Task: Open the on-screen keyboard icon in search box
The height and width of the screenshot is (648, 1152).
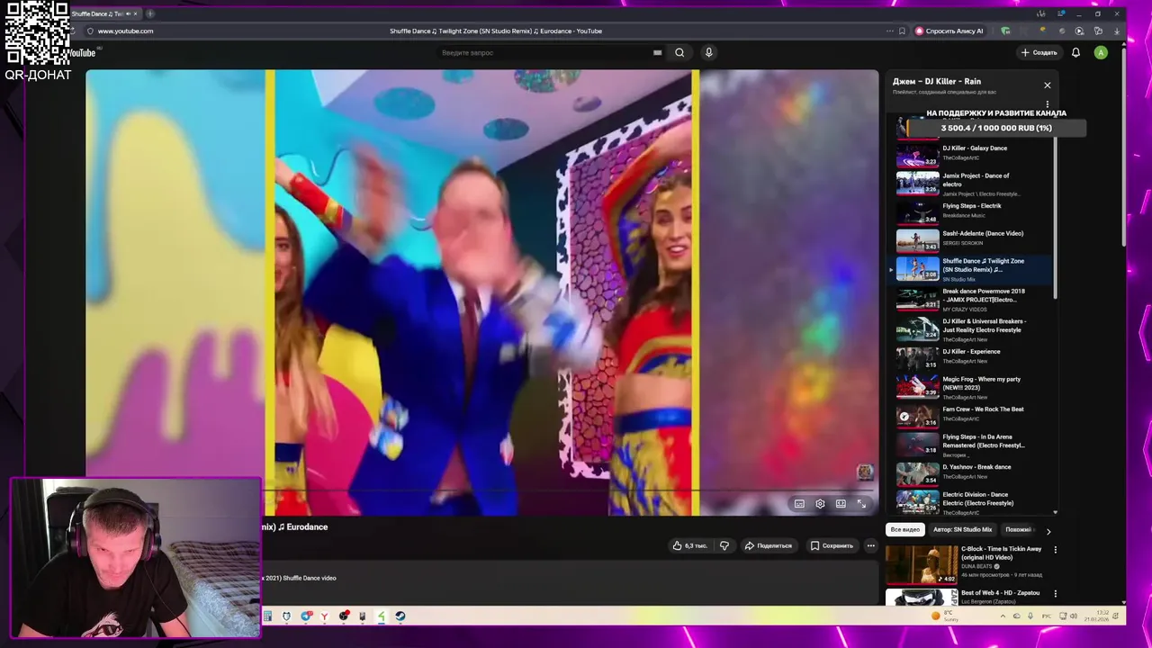Action: tap(657, 52)
